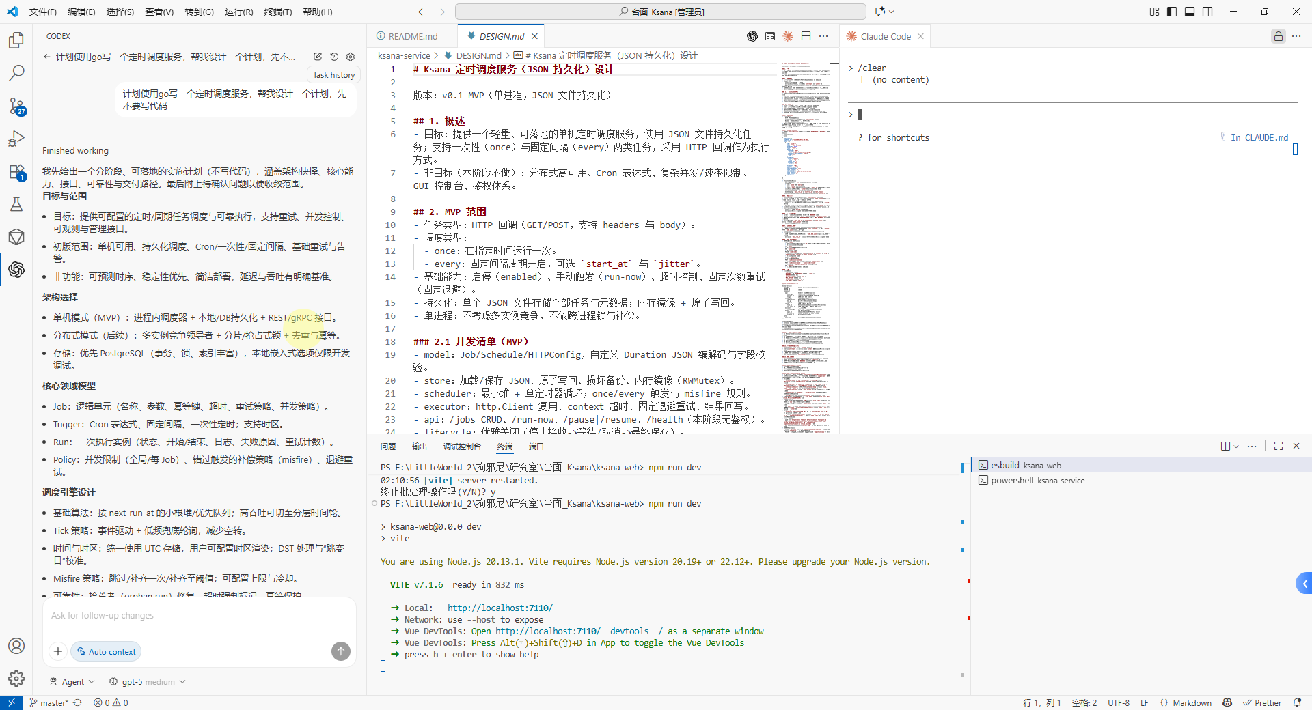Open the localhost:7110/__devtools__/ link
This screenshot has width=1312, height=710.
pos(579,631)
